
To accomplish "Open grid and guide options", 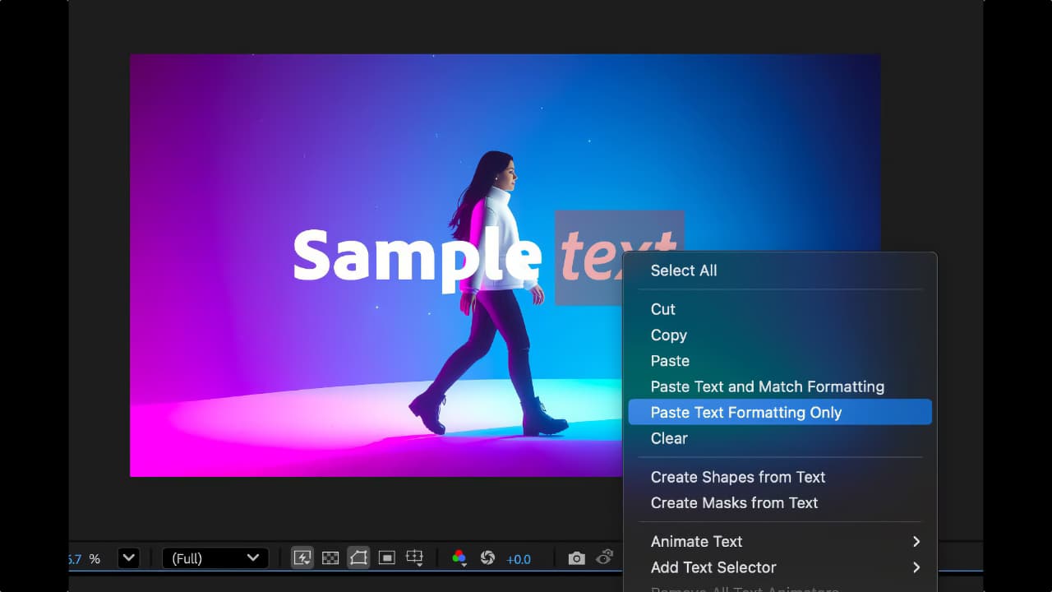I will (x=414, y=558).
